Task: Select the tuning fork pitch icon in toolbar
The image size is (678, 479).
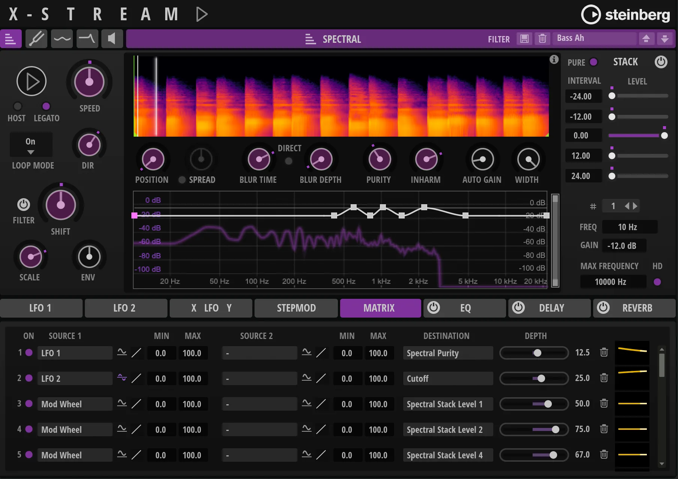Action: tap(36, 39)
